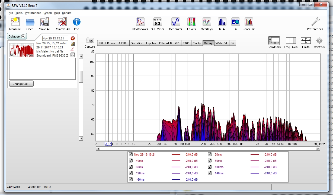The height and width of the screenshot is (195, 333).
Task: Click the measurement name text field
Action: pos(55,38)
